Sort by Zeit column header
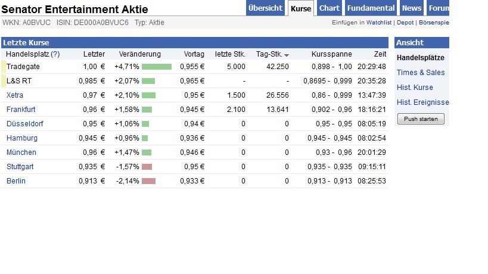 [380, 54]
